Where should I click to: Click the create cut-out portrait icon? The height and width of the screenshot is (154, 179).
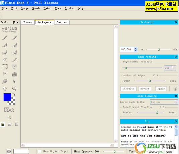(9, 110)
